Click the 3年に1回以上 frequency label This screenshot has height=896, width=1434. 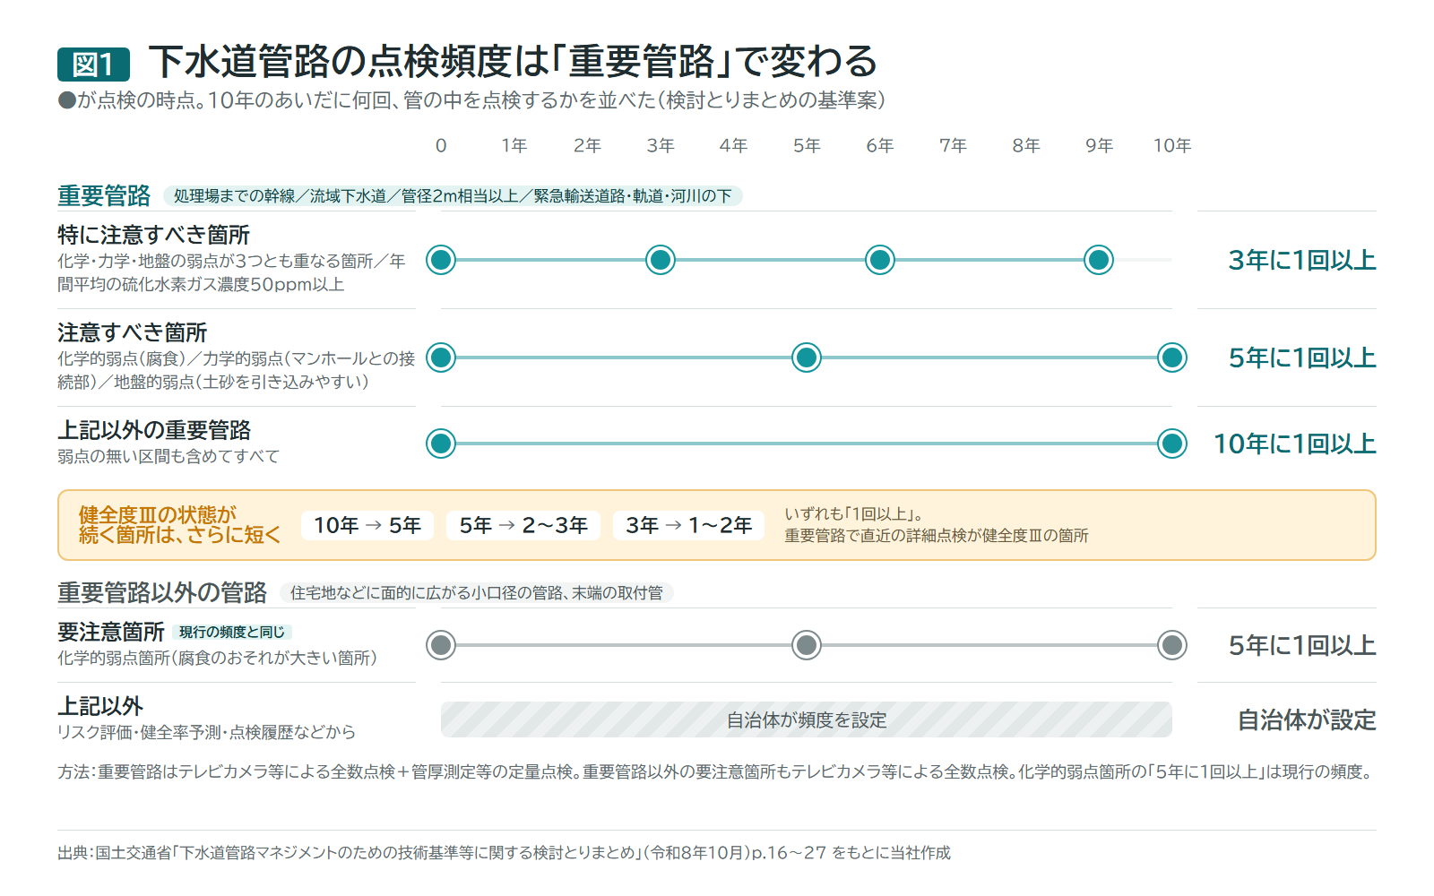tap(1301, 260)
